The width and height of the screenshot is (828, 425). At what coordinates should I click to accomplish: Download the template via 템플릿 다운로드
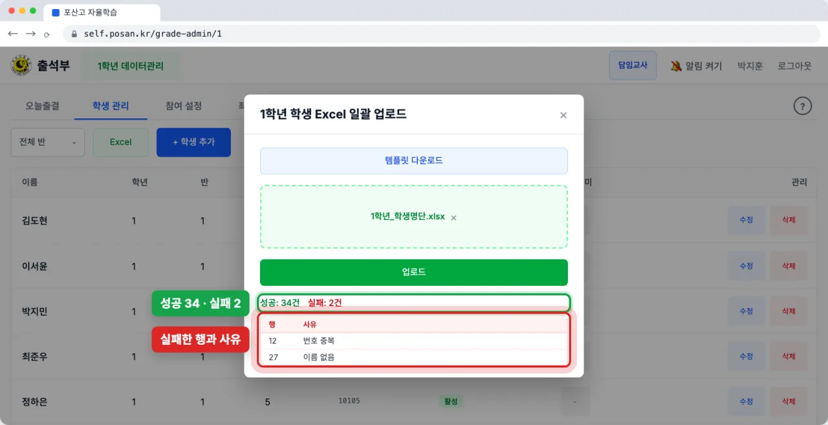(x=414, y=161)
